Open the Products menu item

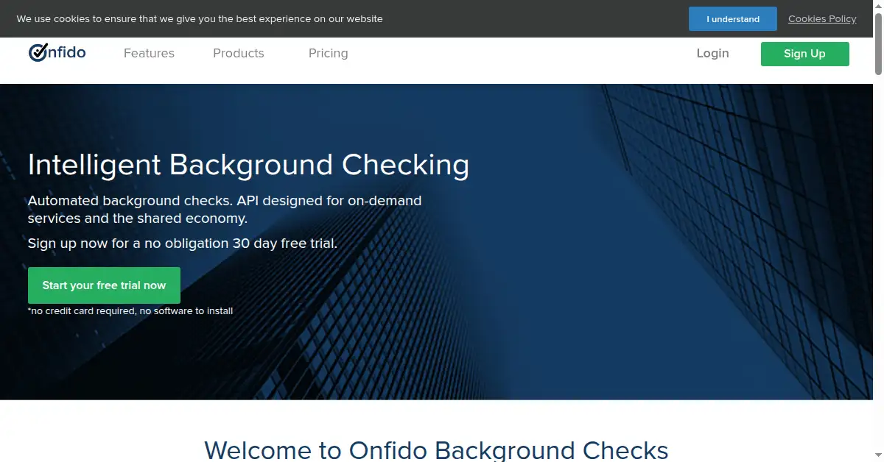click(239, 53)
